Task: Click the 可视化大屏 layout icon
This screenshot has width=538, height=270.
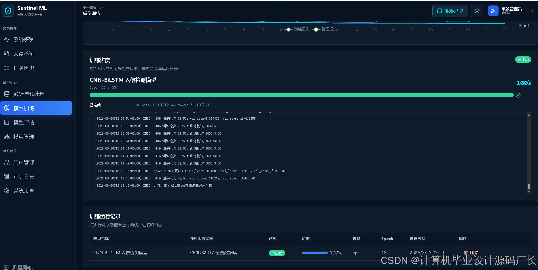Action: (440, 11)
